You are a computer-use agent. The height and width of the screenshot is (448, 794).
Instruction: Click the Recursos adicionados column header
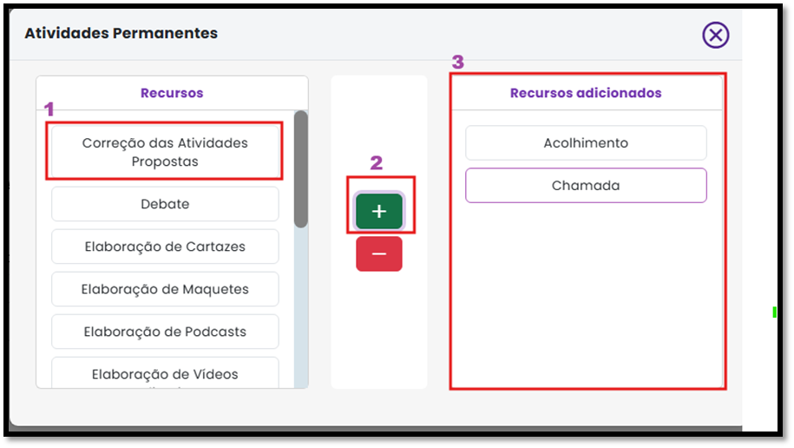click(x=586, y=93)
